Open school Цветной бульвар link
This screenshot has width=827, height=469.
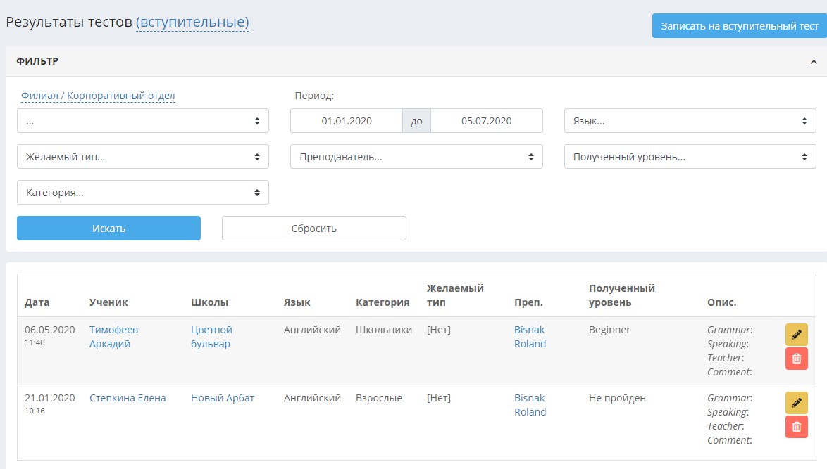tap(211, 336)
